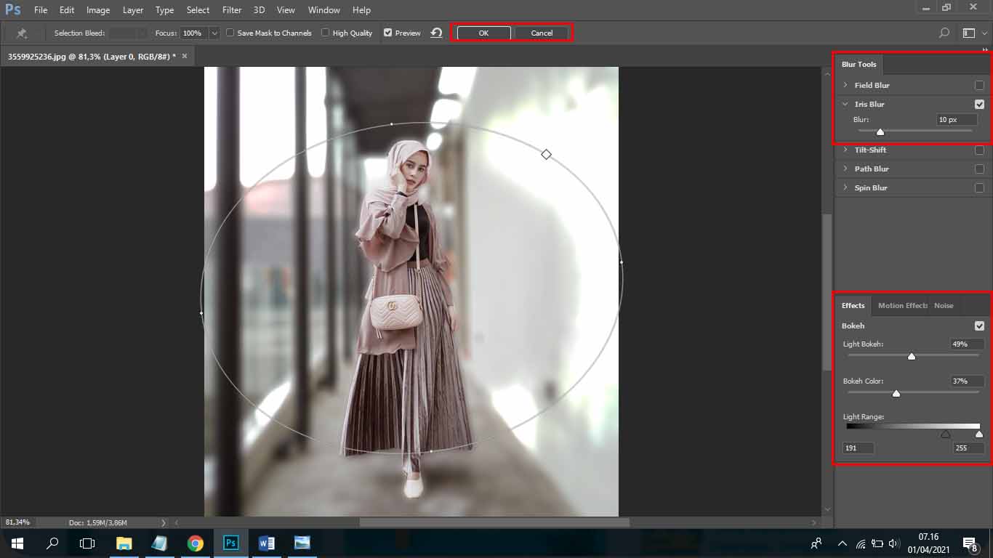Expand the Tilt-Shift section
Image resolution: width=993 pixels, height=558 pixels.
845,150
